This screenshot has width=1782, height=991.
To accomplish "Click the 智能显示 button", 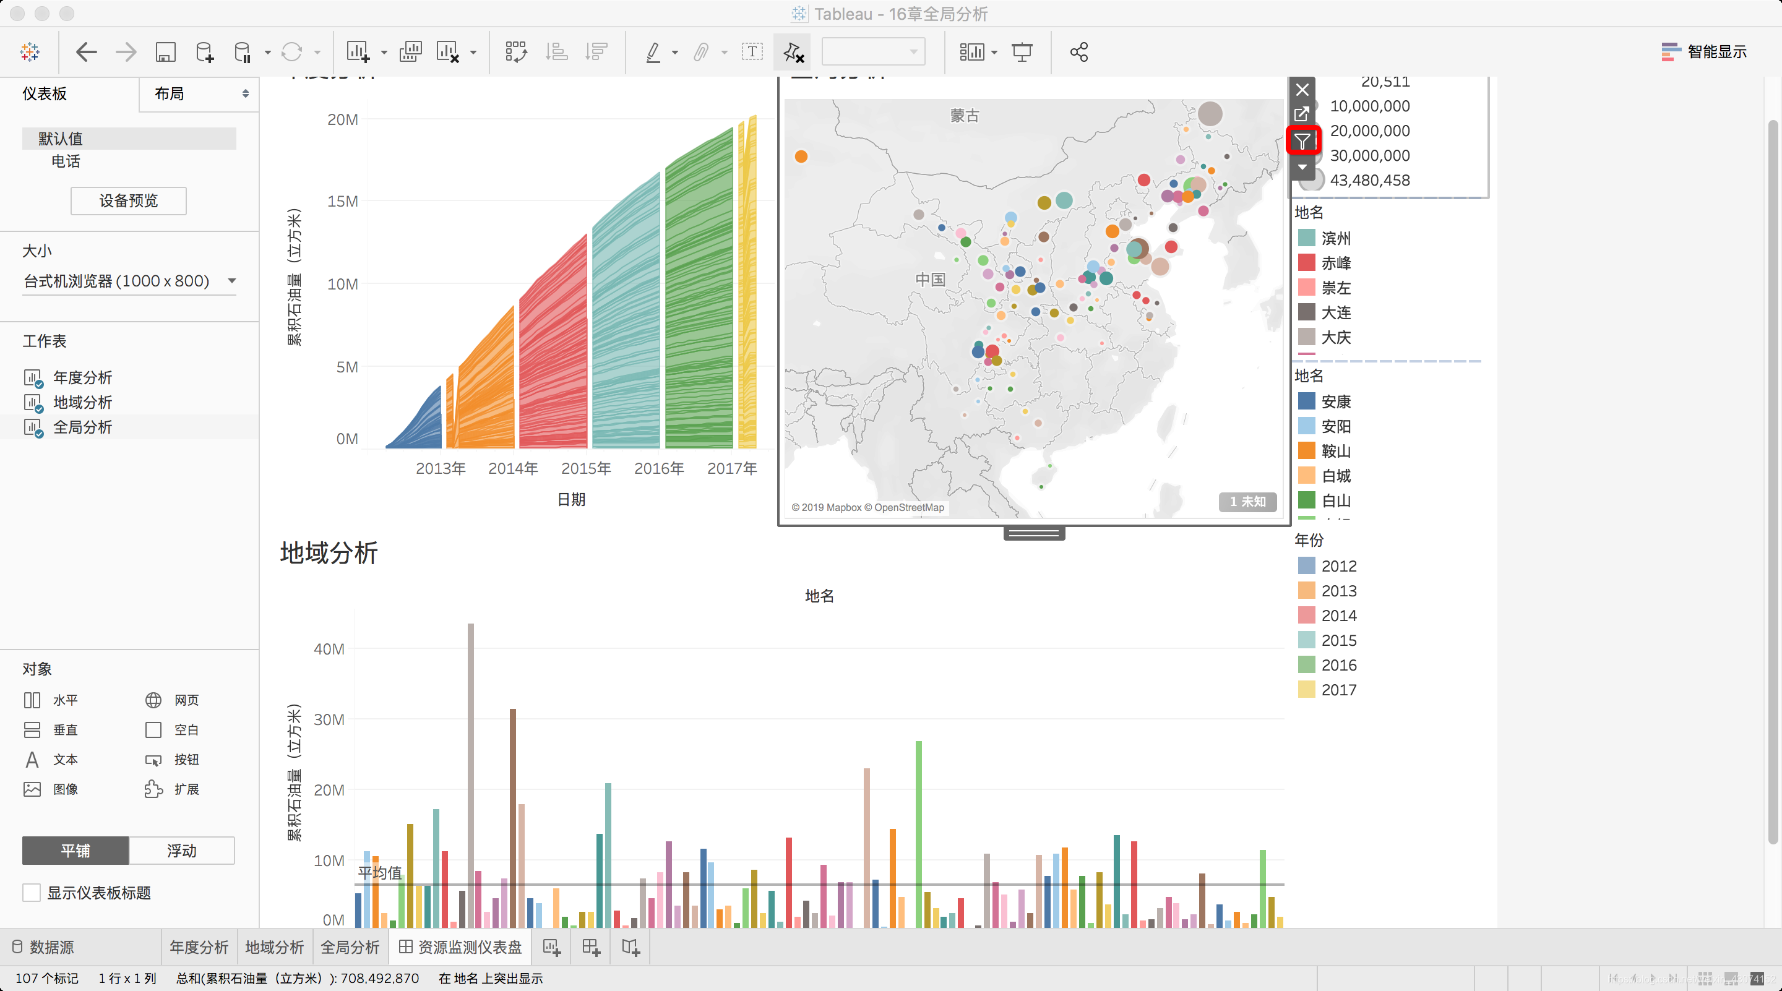I will pyautogui.click(x=1704, y=52).
